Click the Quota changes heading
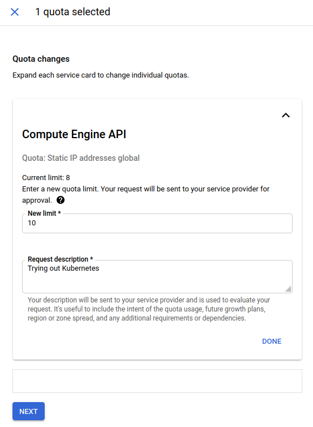Viewport: 313px width, 427px height. 41,59
